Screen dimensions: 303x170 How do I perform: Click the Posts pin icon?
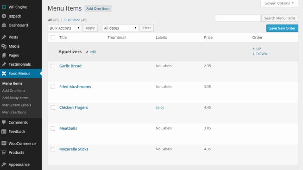click(4, 37)
